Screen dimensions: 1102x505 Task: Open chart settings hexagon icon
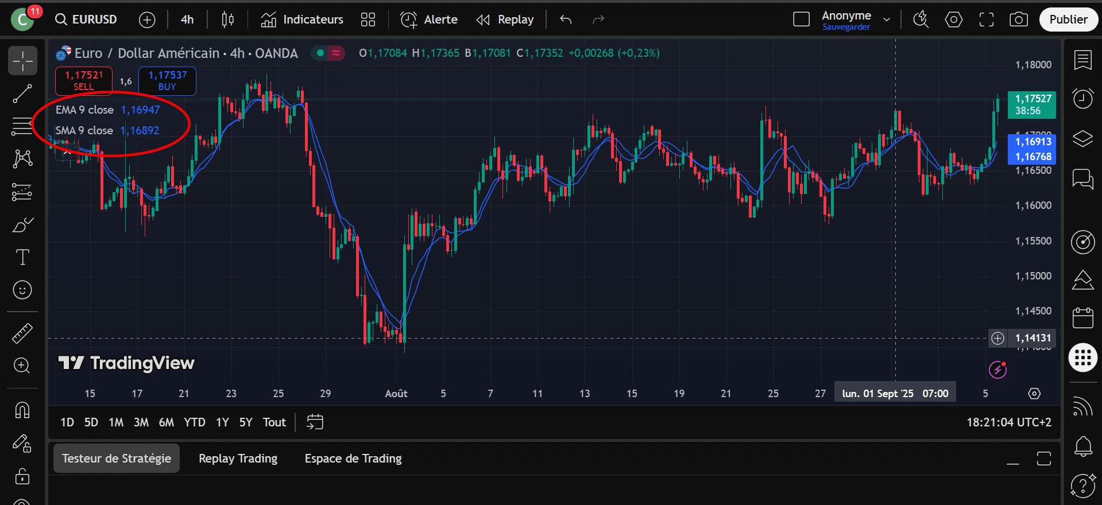(953, 20)
